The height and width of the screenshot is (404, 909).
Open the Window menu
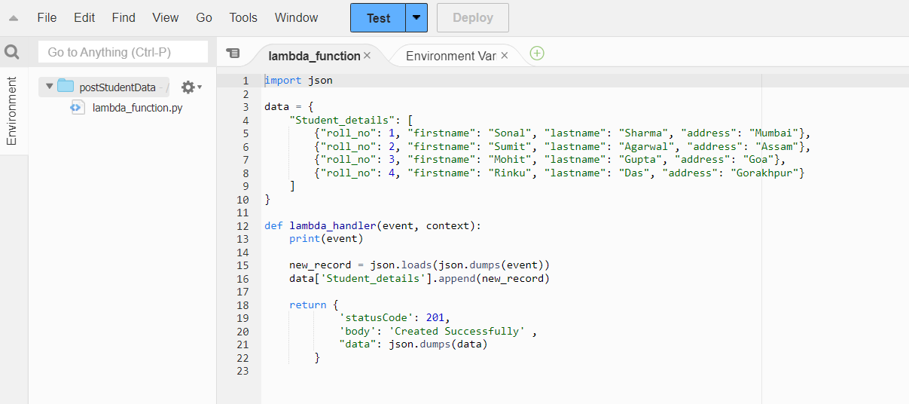click(x=296, y=17)
